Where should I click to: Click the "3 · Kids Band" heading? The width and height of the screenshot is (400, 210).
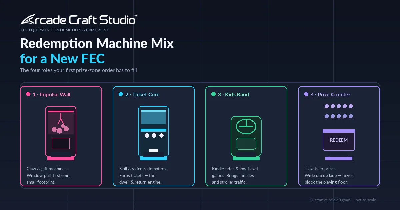coord(233,95)
